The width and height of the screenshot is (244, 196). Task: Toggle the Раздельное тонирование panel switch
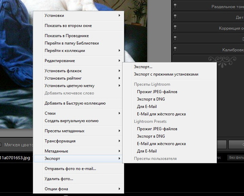pos(175,6)
